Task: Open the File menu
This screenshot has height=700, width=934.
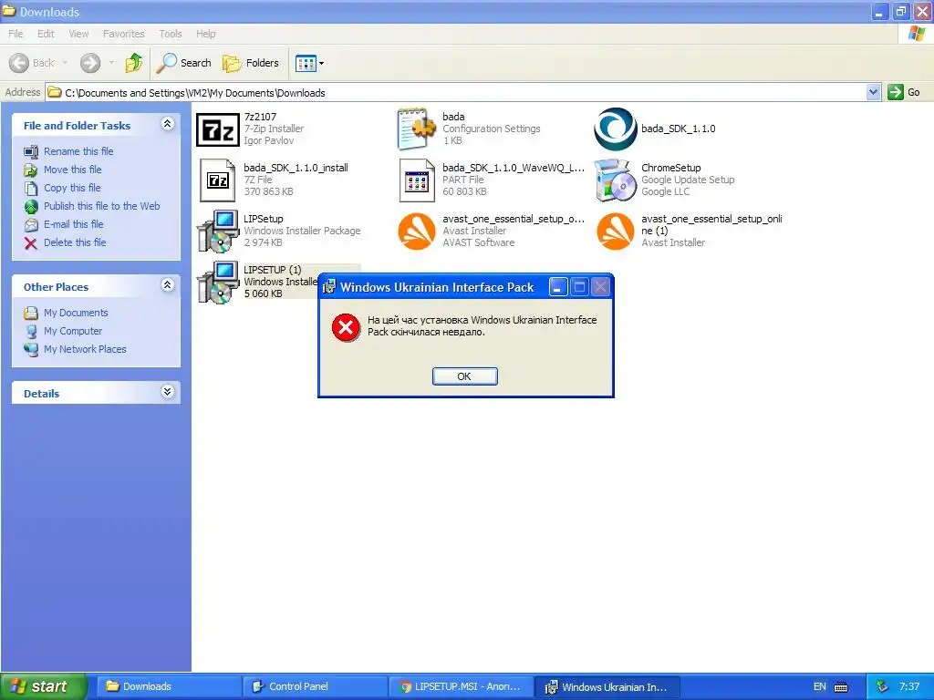Action: point(16,34)
